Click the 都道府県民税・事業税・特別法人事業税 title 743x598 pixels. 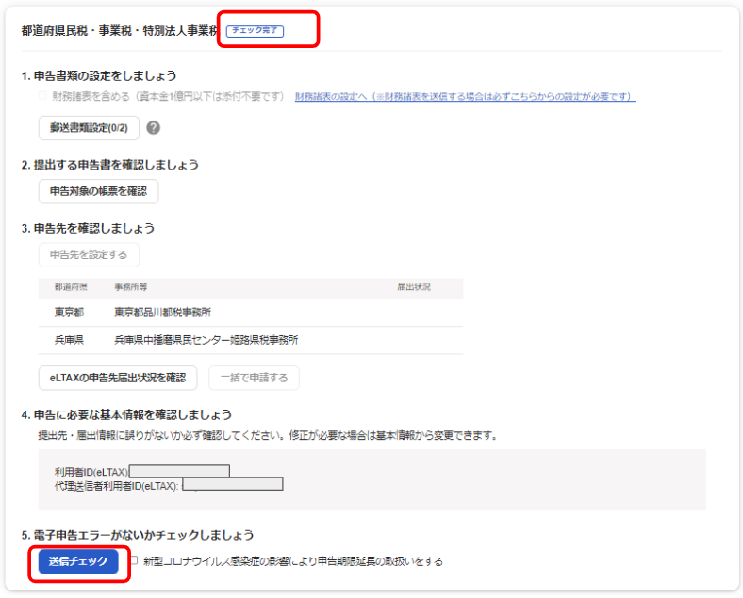point(120,31)
